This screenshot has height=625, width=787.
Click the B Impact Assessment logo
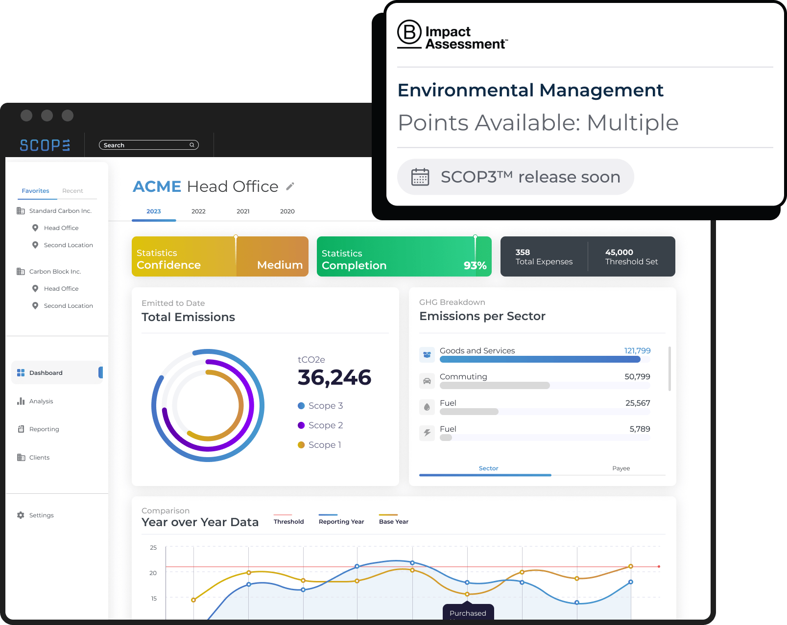coord(452,35)
